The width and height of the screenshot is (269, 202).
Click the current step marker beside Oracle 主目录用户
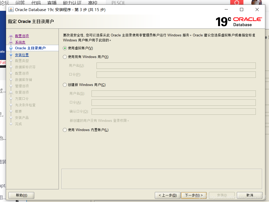click(11, 48)
